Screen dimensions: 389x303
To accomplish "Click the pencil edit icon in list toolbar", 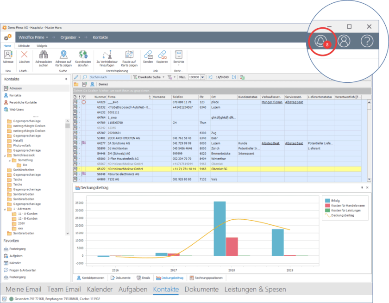I will pos(76,77).
